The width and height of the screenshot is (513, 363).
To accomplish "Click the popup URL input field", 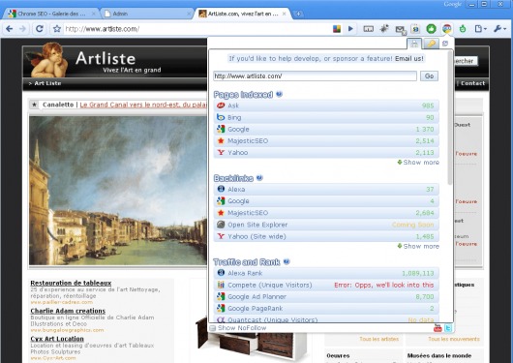I will [315, 76].
